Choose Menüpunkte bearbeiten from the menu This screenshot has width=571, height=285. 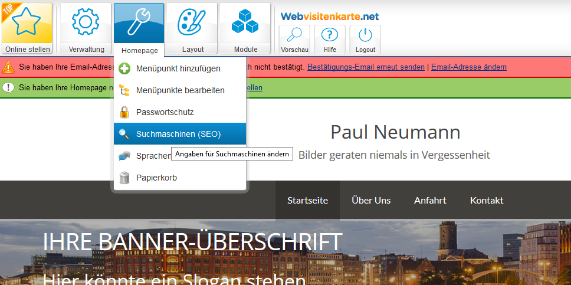(x=180, y=90)
